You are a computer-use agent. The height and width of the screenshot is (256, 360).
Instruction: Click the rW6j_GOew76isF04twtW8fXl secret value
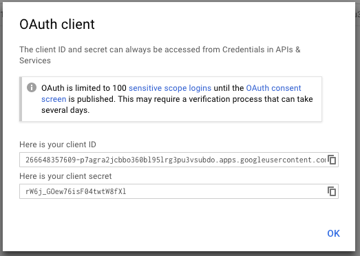76,191
